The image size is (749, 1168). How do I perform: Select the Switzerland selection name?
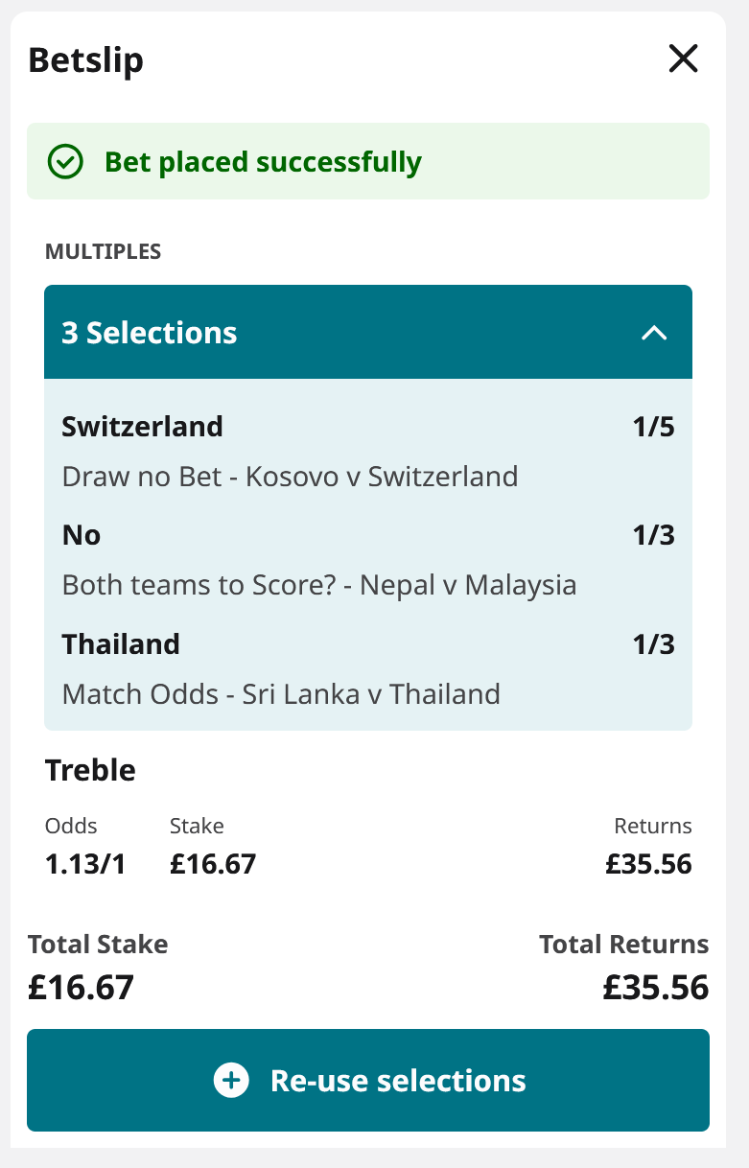[x=142, y=426]
